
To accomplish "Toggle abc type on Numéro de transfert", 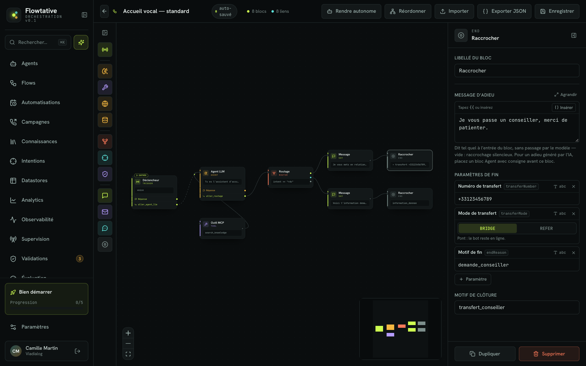I will 560,187.
